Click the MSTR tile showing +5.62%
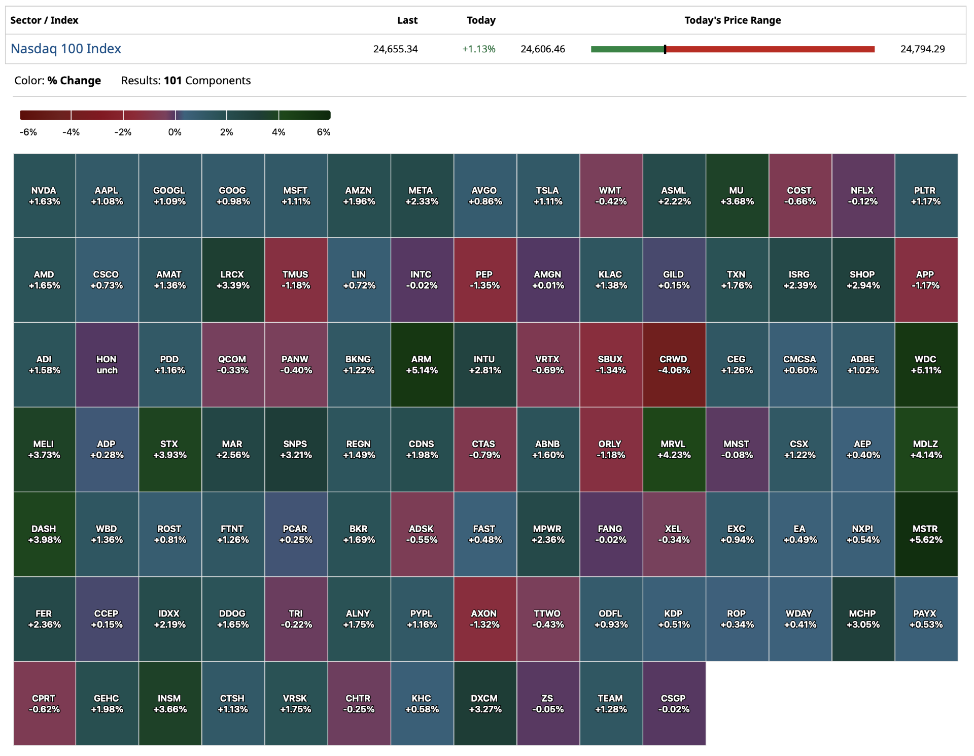The height and width of the screenshot is (756, 974). tap(926, 534)
